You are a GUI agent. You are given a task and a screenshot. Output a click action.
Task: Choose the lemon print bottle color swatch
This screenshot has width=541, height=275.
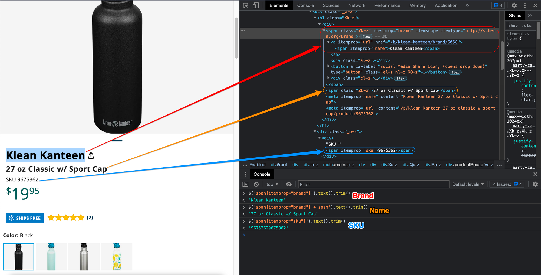pyautogui.click(x=117, y=257)
